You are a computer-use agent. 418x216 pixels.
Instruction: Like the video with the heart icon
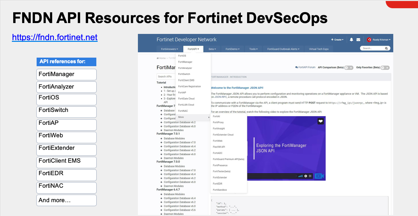320,121
